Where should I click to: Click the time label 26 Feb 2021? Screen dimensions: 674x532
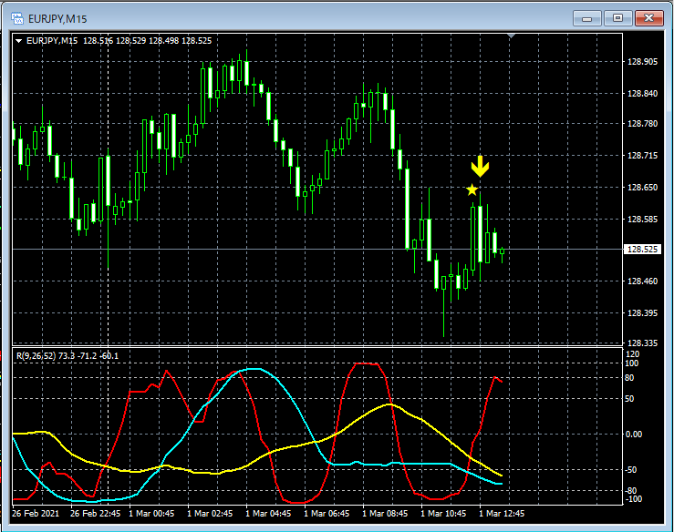[36, 514]
